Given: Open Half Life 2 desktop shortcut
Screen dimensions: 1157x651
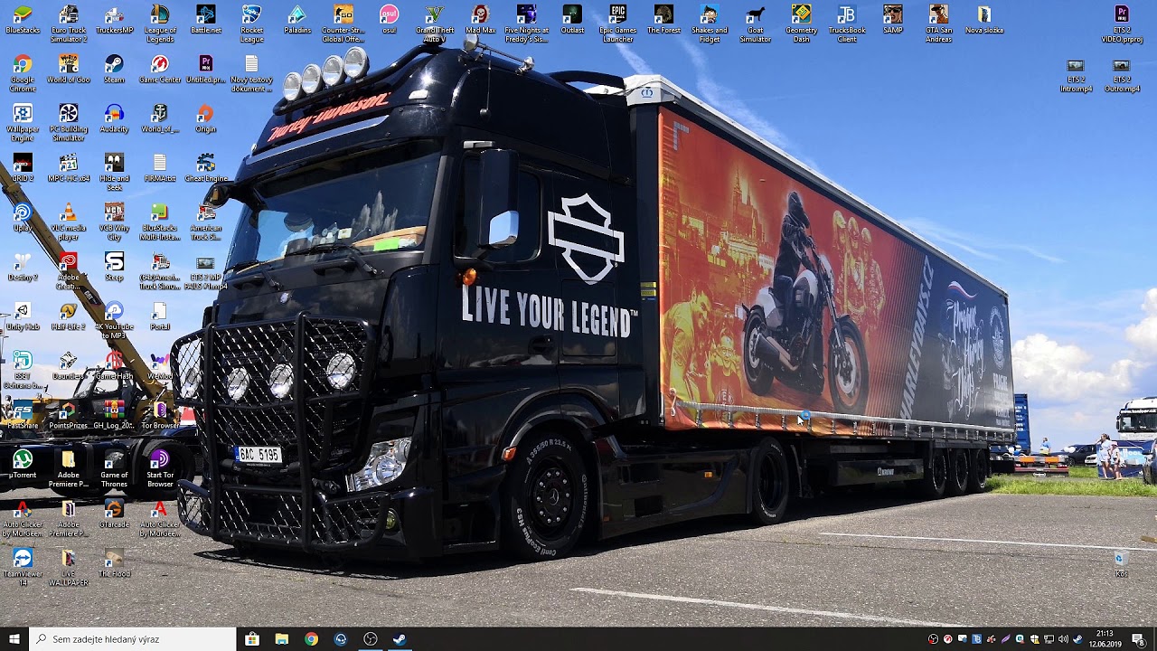Looking at the screenshot, I should tap(69, 314).
